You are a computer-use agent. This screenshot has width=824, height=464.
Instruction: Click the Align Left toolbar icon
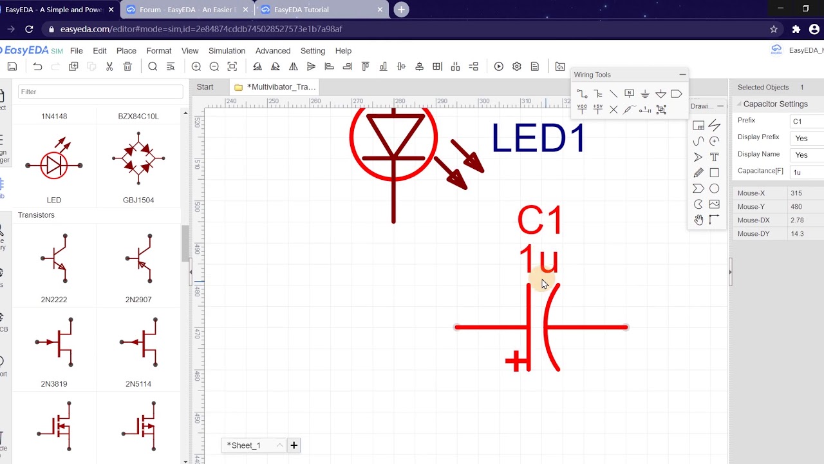(330, 66)
